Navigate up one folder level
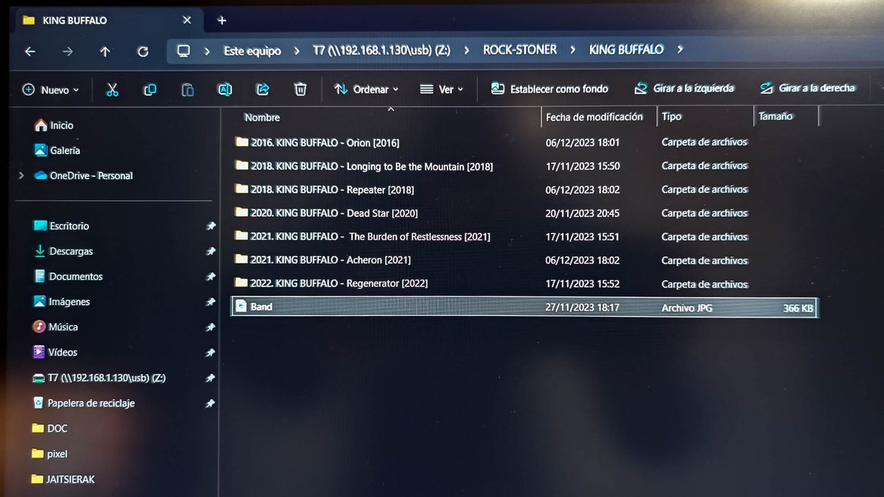 [x=105, y=51]
